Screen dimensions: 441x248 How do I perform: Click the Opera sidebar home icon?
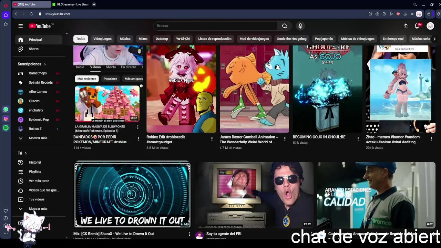click(6, 15)
